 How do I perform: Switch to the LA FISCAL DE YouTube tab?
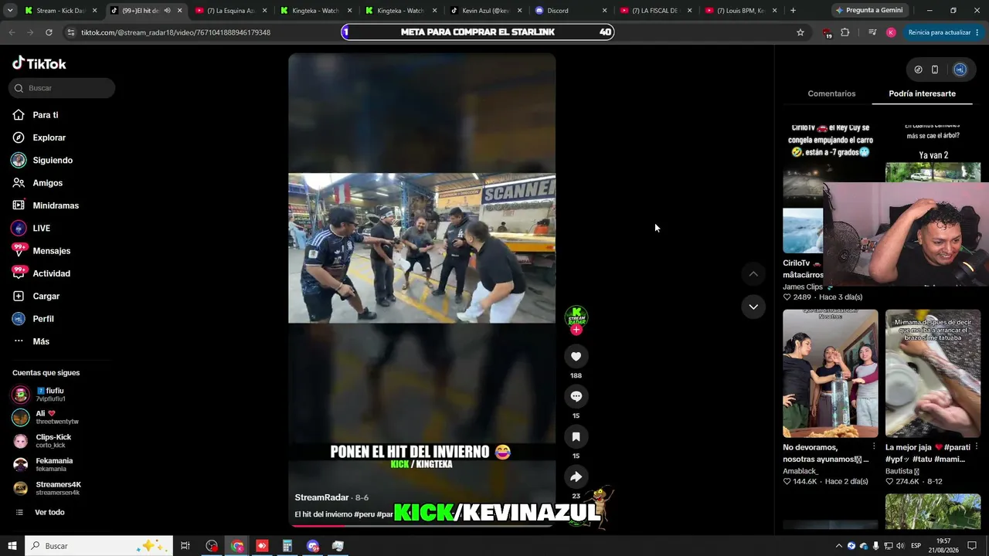pyautogui.click(x=655, y=11)
